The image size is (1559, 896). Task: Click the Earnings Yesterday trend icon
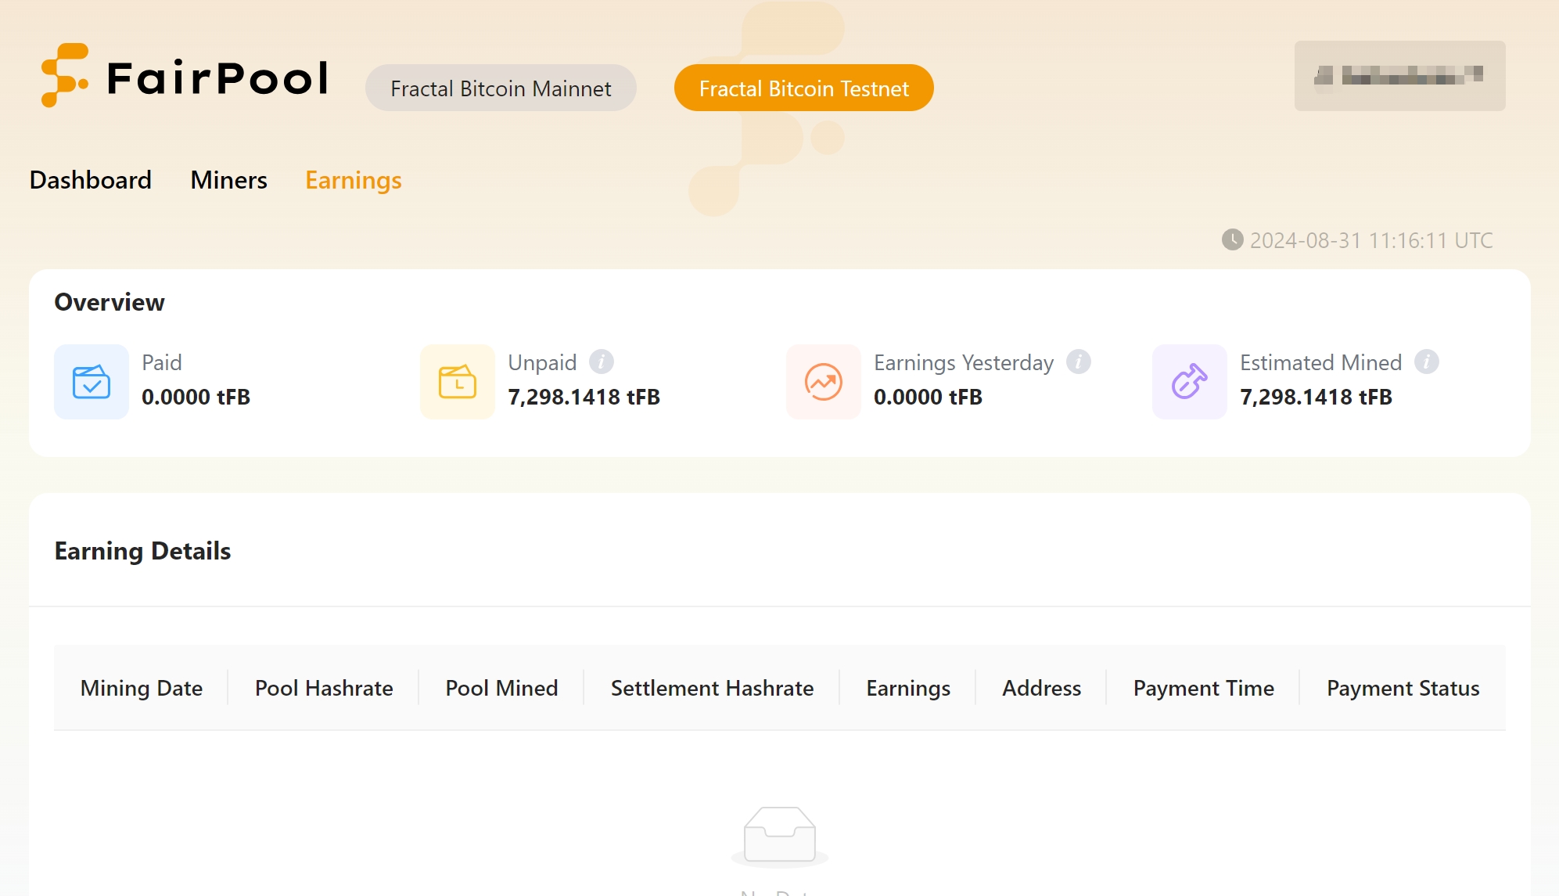824,382
